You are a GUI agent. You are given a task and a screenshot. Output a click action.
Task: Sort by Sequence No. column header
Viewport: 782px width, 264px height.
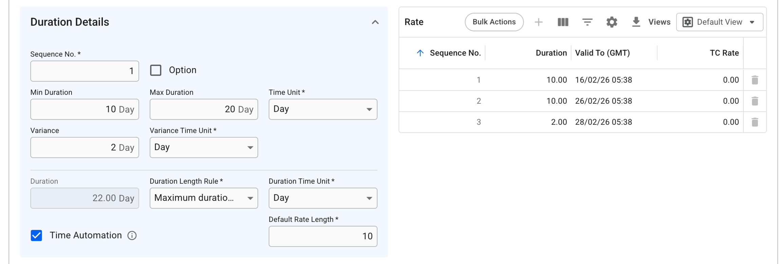455,53
